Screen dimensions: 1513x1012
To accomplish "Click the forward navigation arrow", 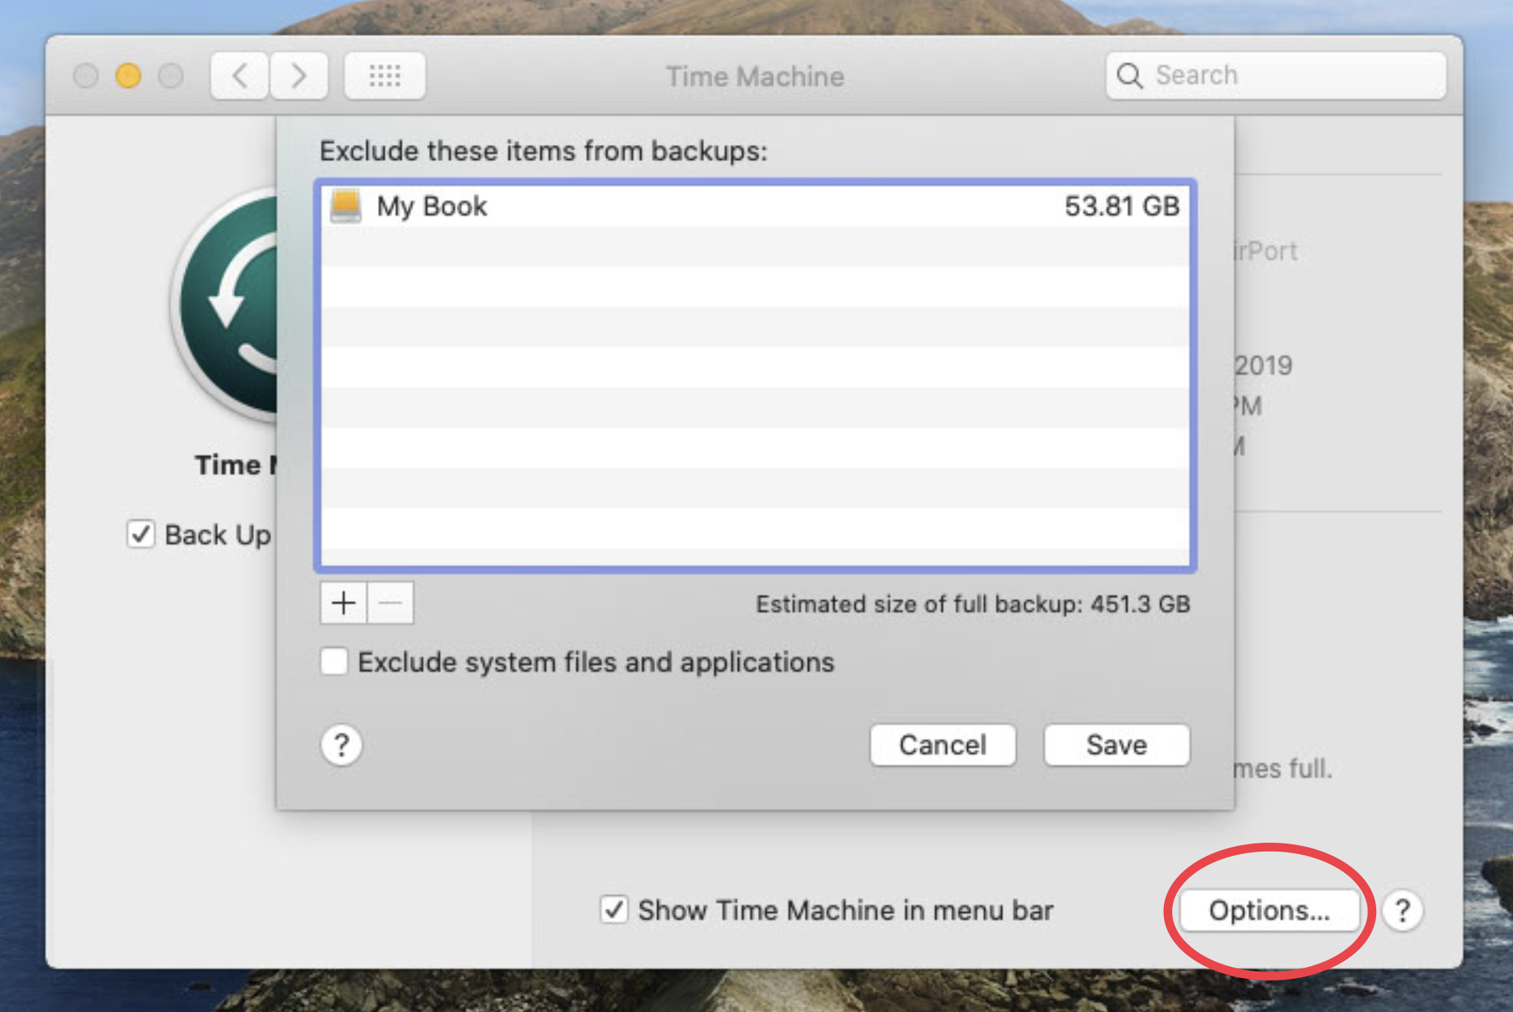I will click(299, 75).
